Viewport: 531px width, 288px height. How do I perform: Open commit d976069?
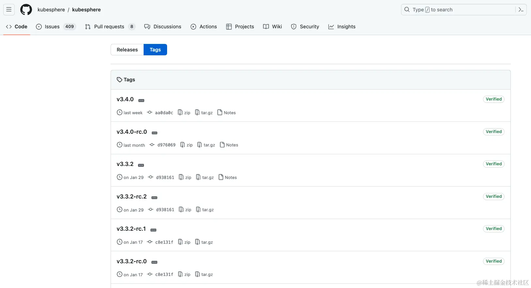(x=162, y=145)
